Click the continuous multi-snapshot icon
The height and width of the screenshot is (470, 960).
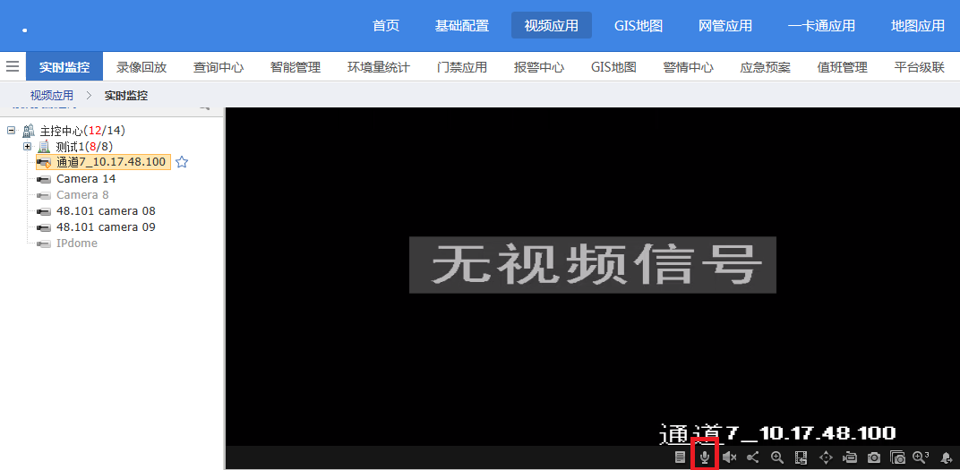click(x=897, y=457)
